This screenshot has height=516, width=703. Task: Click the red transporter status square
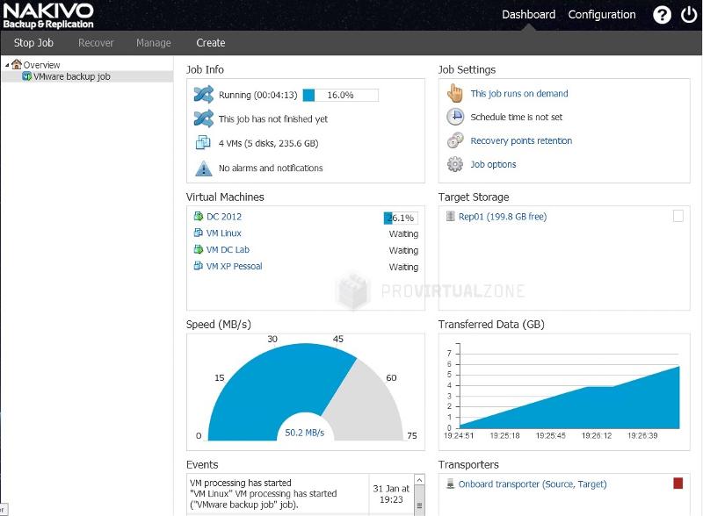point(678,484)
